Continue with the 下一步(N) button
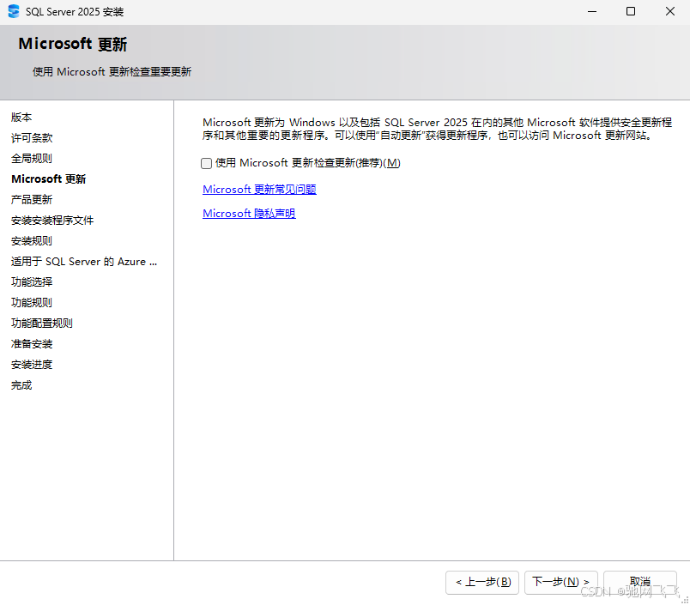This screenshot has width=690, height=605. pyautogui.click(x=560, y=582)
